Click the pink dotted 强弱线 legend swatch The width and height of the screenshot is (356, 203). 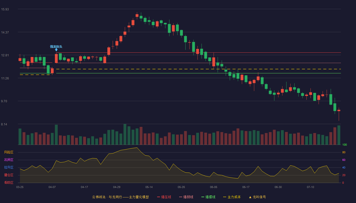click(181, 197)
